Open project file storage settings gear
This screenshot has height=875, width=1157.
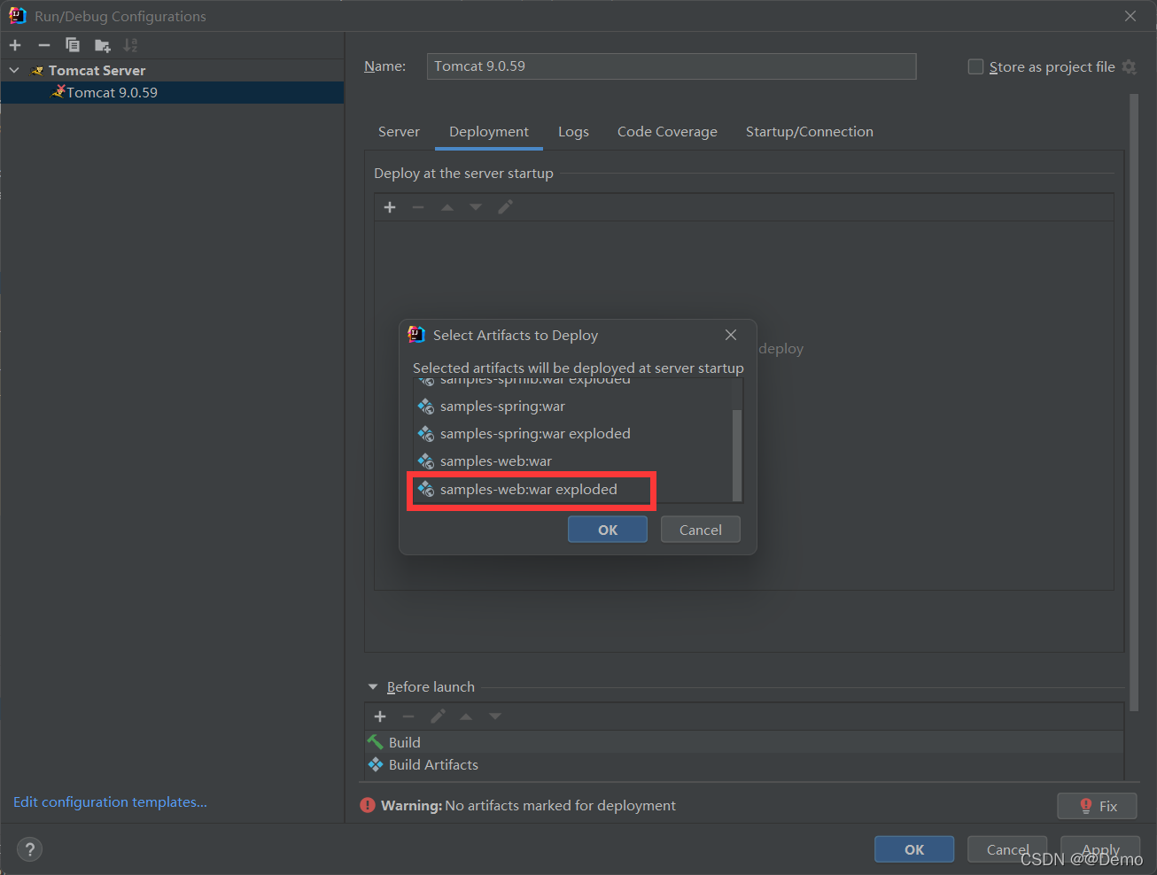click(1129, 66)
